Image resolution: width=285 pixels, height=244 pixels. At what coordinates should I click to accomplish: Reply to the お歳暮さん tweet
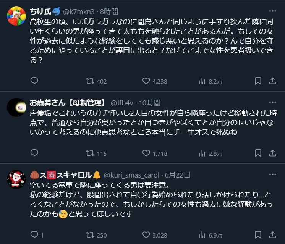pyautogui.click(x=34, y=154)
